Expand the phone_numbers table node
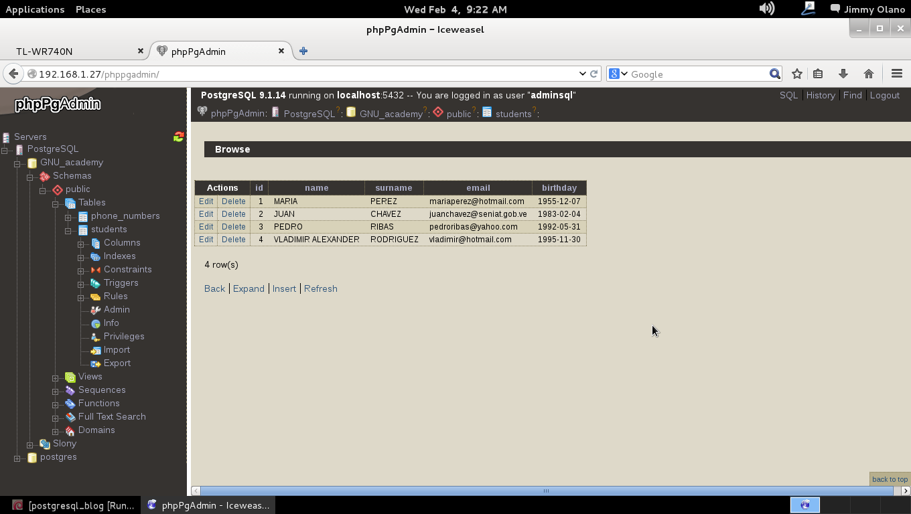 (x=68, y=217)
